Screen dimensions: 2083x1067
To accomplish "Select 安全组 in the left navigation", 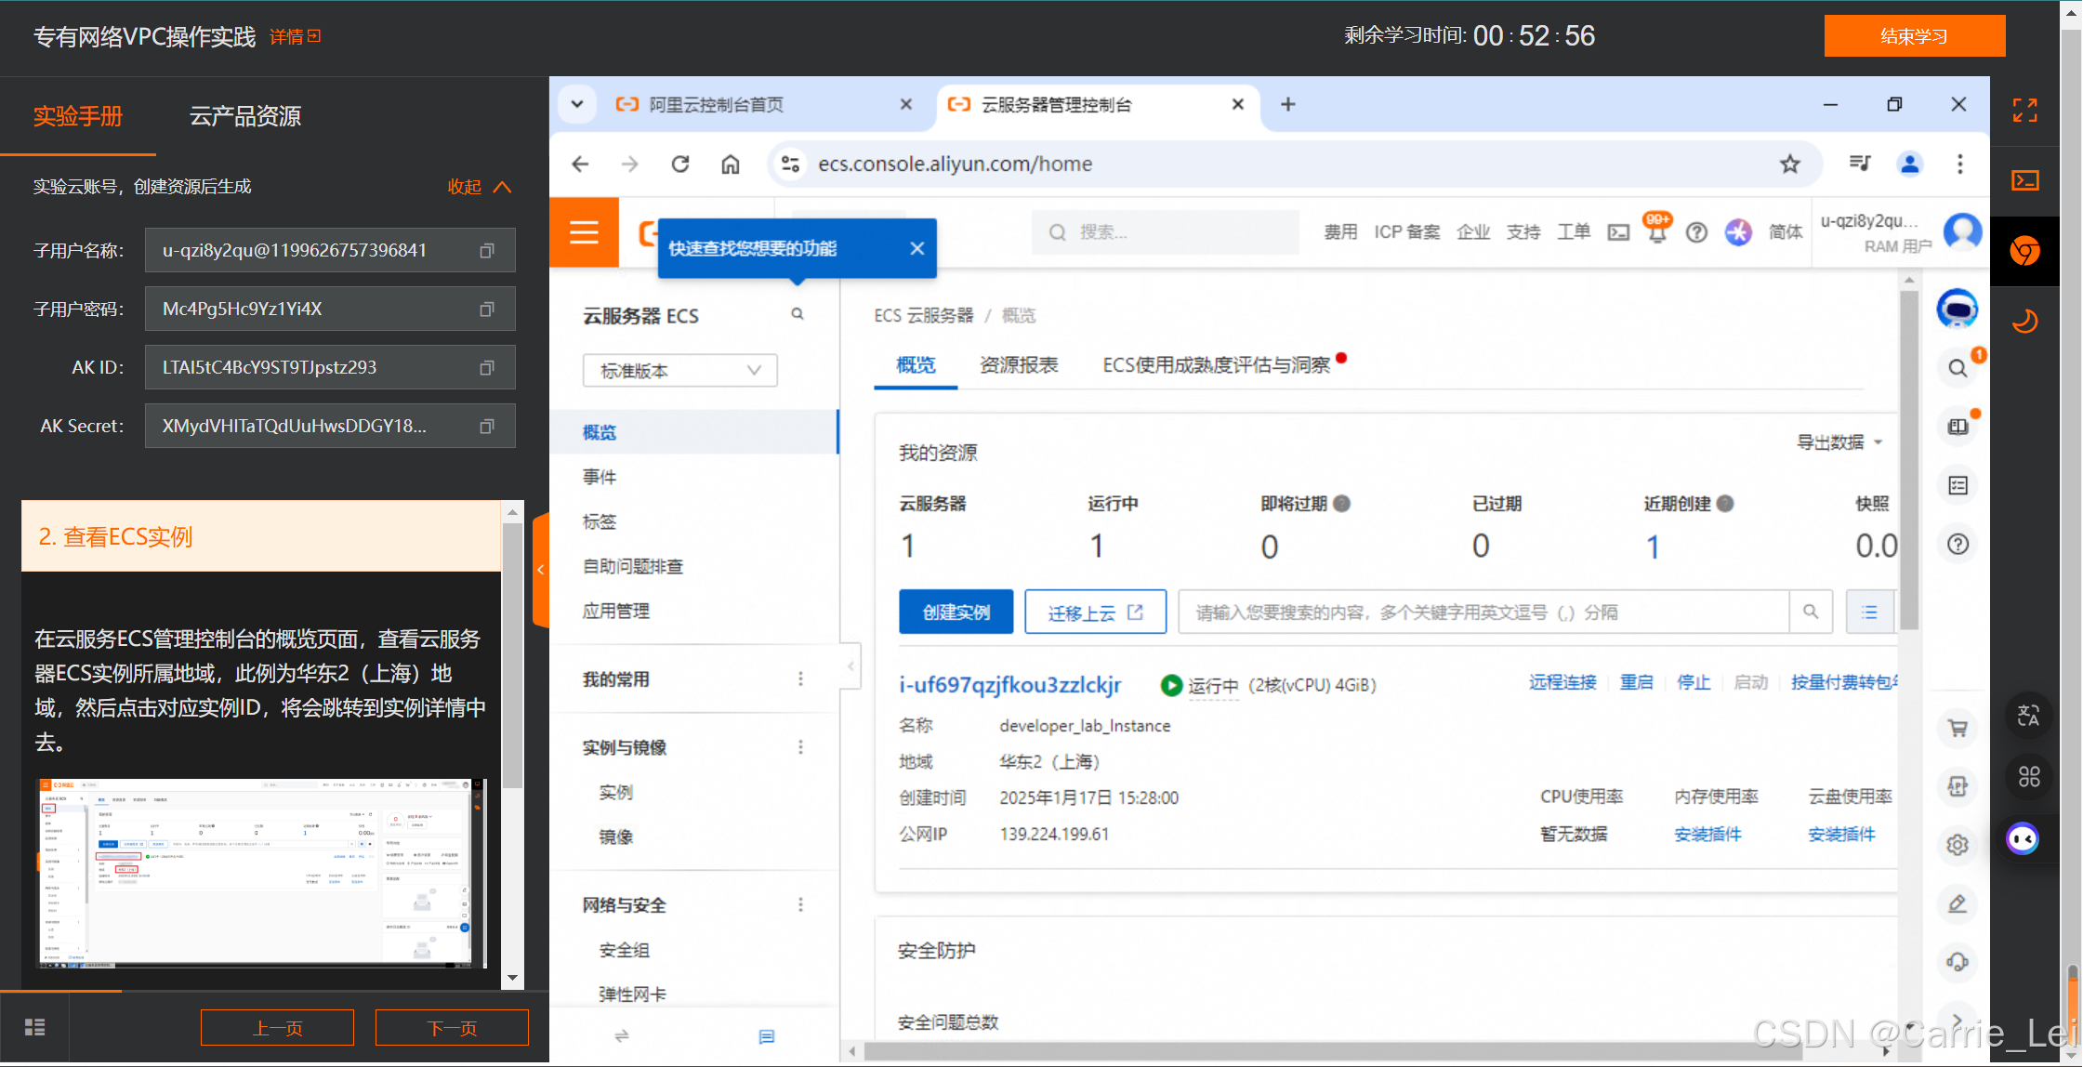I will (x=625, y=950).
